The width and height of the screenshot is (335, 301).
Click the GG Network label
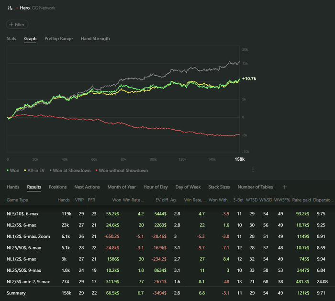coord(44,8)
